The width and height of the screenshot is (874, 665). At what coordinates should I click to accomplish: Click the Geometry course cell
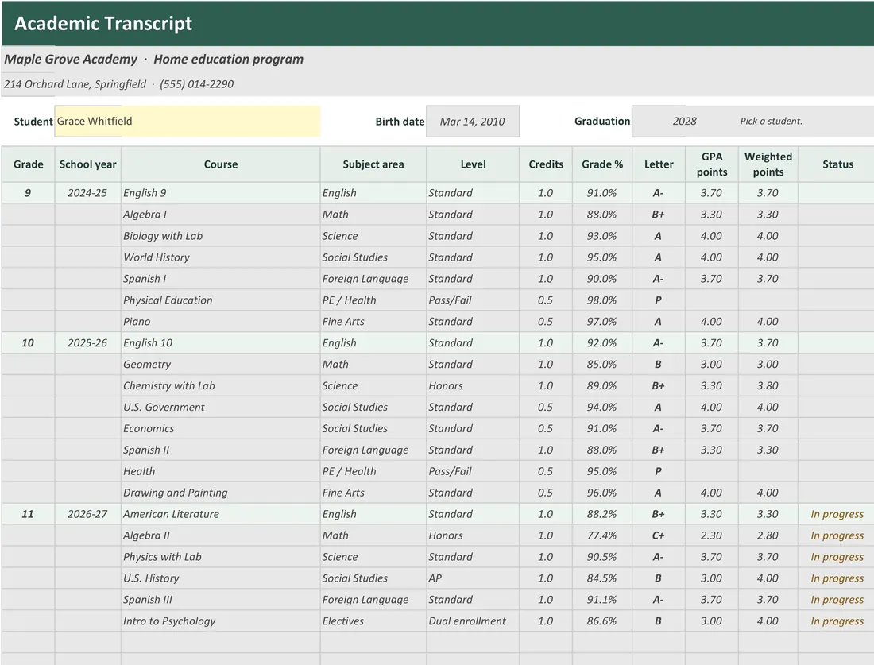click(x=221, y=365)
